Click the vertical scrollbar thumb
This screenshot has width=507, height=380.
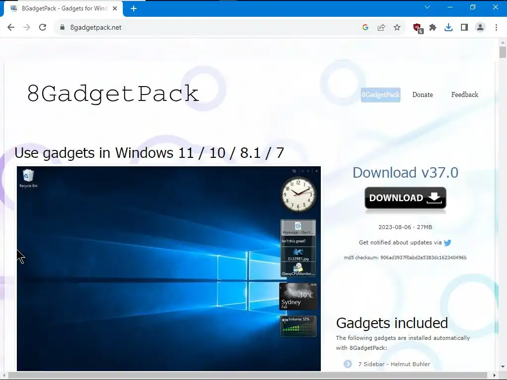503,52
